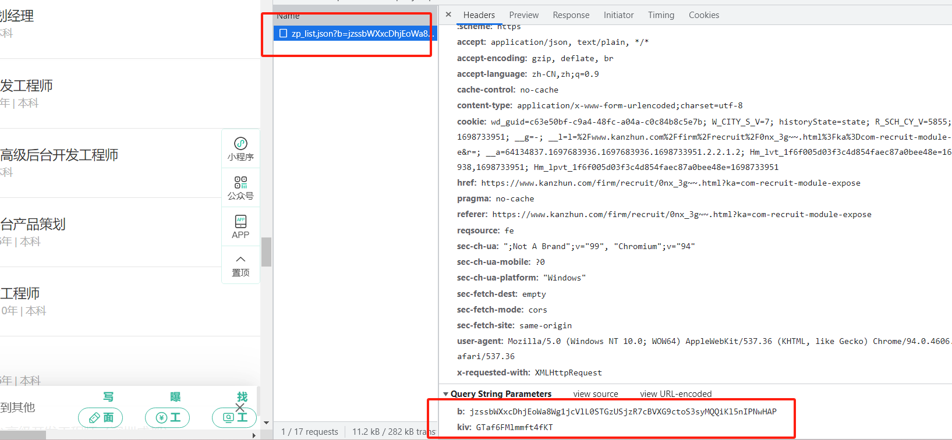Screen dimensions: 952x440
Task: Click the webpage vertical scrollbar thumb
Action: pos(266,251)
